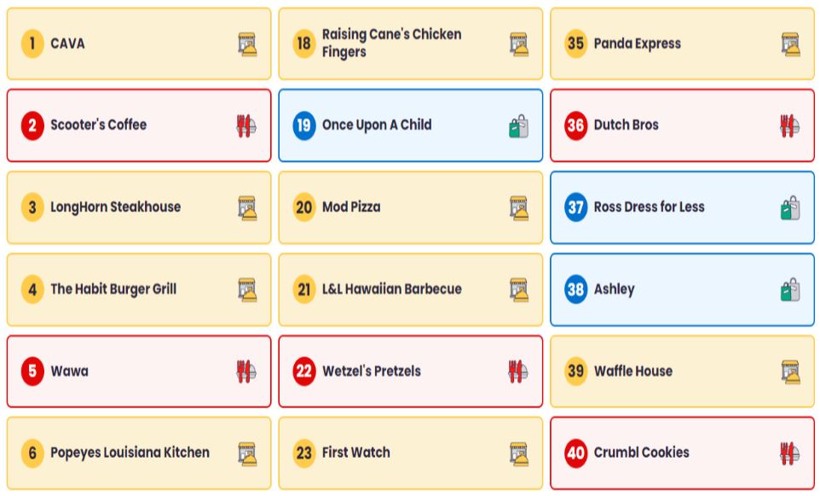The image size is (820, 496).
Task: Click the blue number 38 badge
Action: click(x=576, y=290)
